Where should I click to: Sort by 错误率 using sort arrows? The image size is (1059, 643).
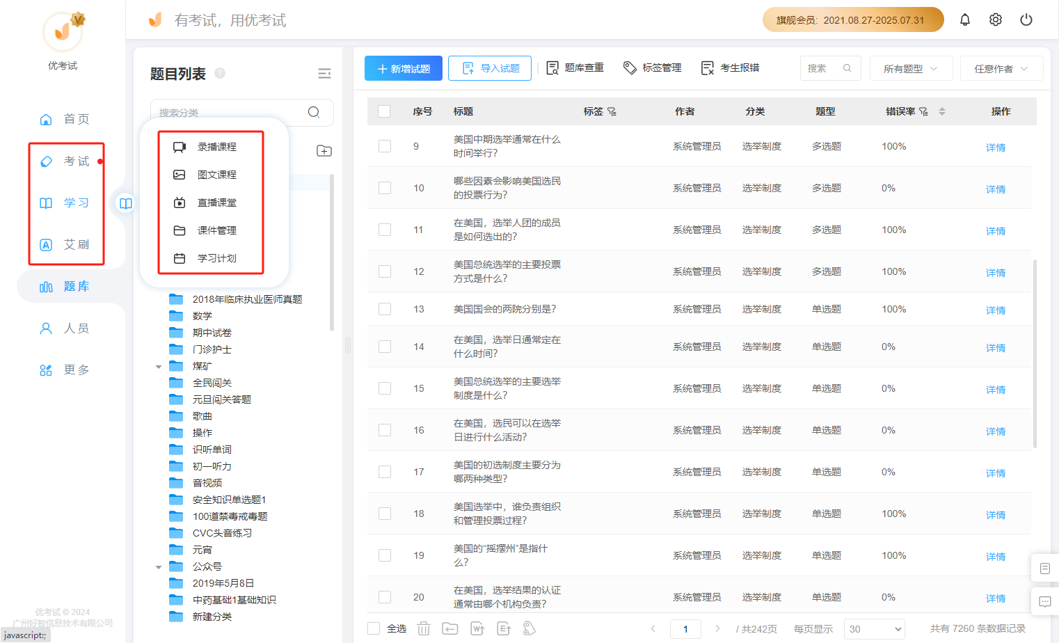pyautogui.click(x=942, y=111)
